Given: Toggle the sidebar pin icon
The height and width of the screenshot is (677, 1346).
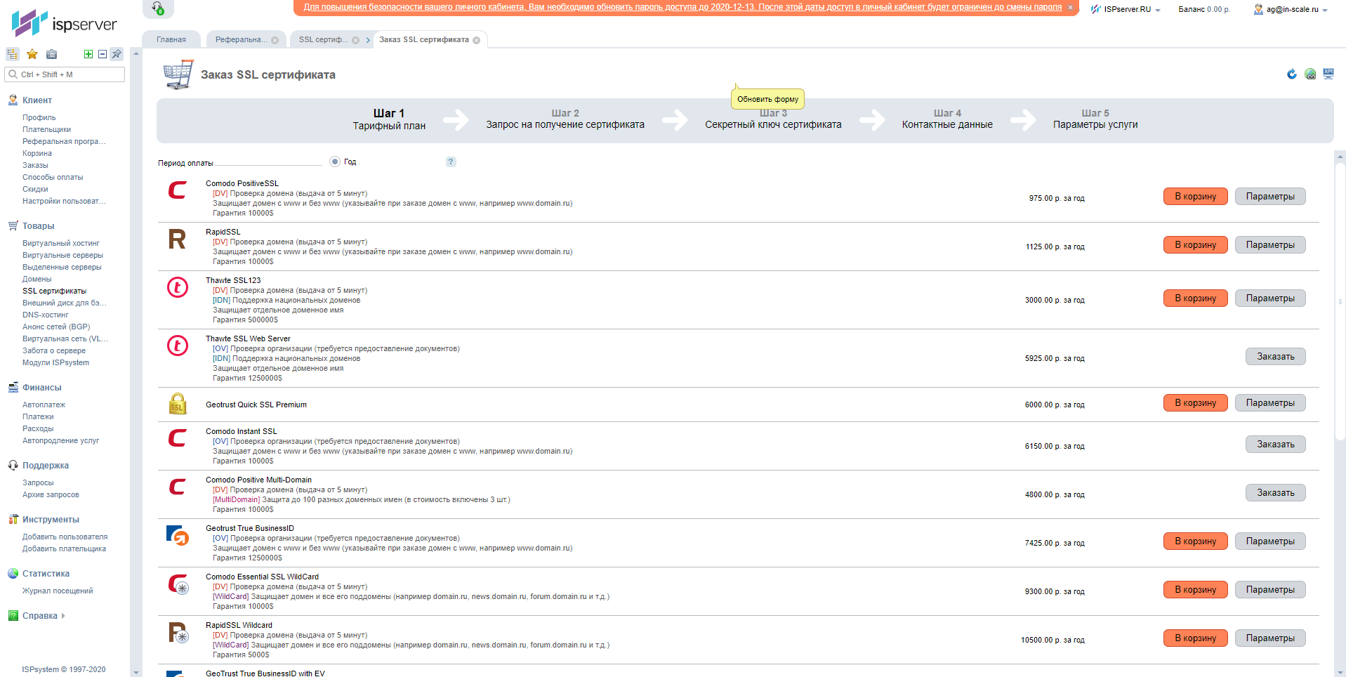Looking at the screenshot, I should pos(117,54).
